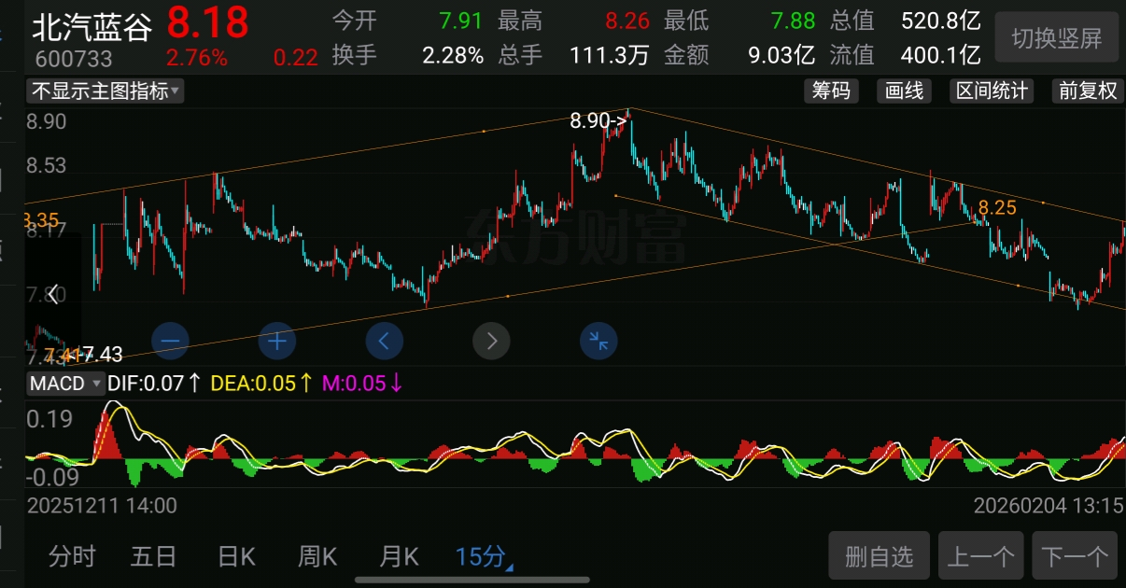Switch to 分时 tab
The image size is (1126, 588).
(72, 557)
